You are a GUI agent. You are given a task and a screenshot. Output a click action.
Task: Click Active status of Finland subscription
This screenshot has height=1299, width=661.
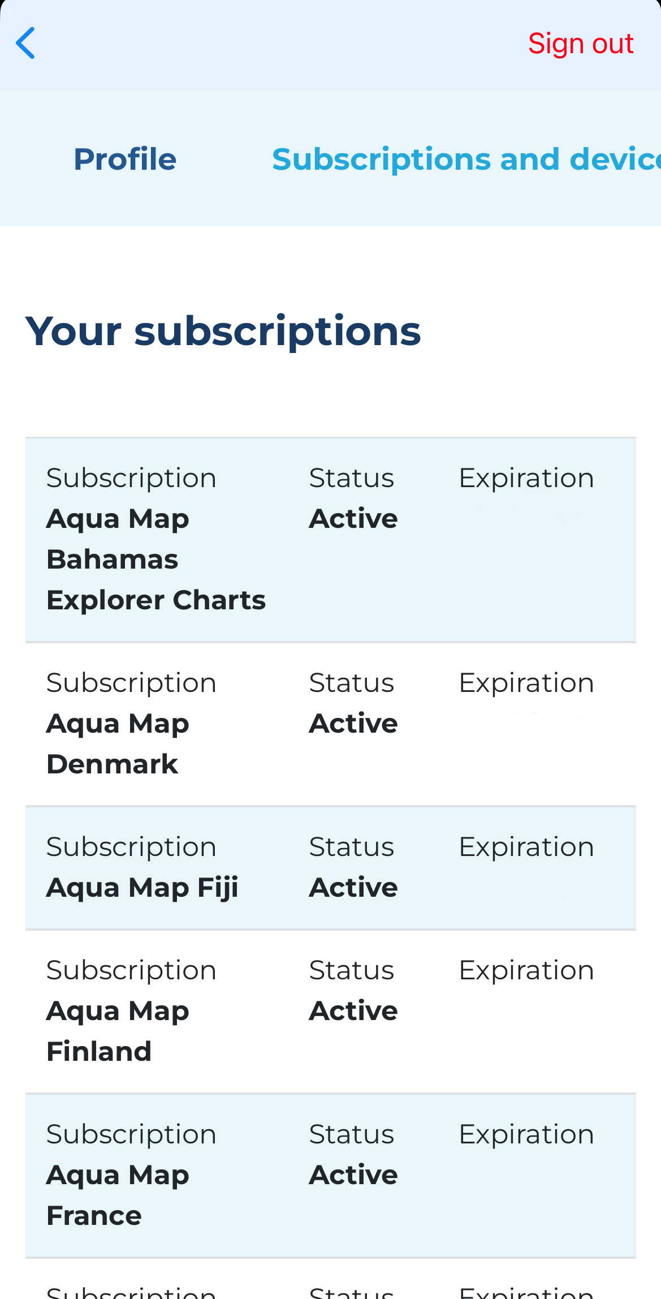(x=353, y=1011)
